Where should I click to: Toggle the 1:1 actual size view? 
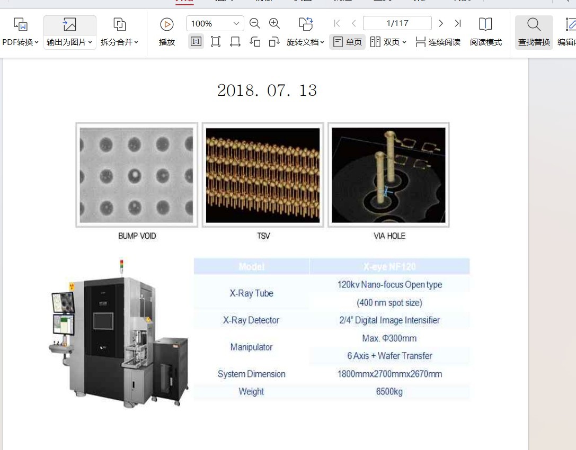[x=196, y=41]
